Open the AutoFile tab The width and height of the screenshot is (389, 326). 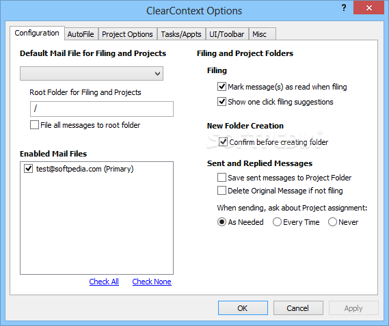[81, 34]
